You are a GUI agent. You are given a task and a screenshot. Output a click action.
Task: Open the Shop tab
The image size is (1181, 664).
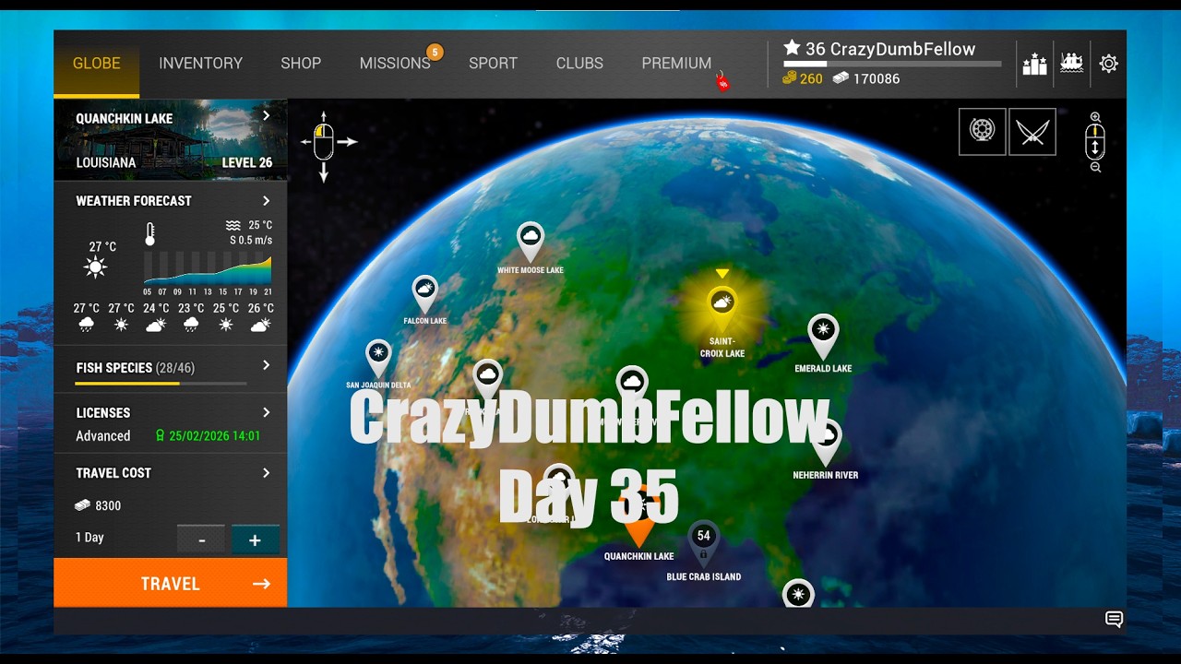pyautogui.click(x=301, y=64)
